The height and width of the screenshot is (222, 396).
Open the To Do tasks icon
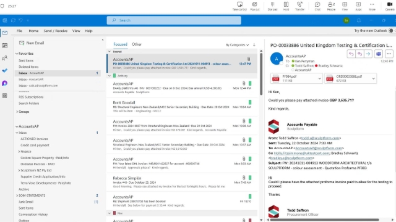click(x=5, y=71)
